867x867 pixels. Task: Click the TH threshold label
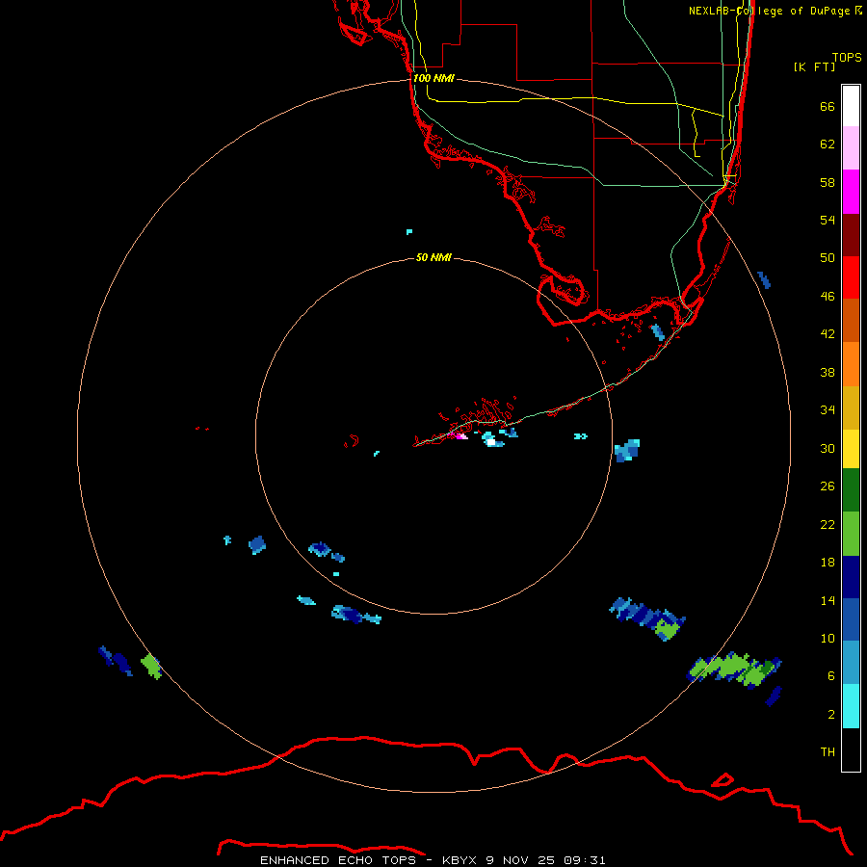tap(828, 752)
